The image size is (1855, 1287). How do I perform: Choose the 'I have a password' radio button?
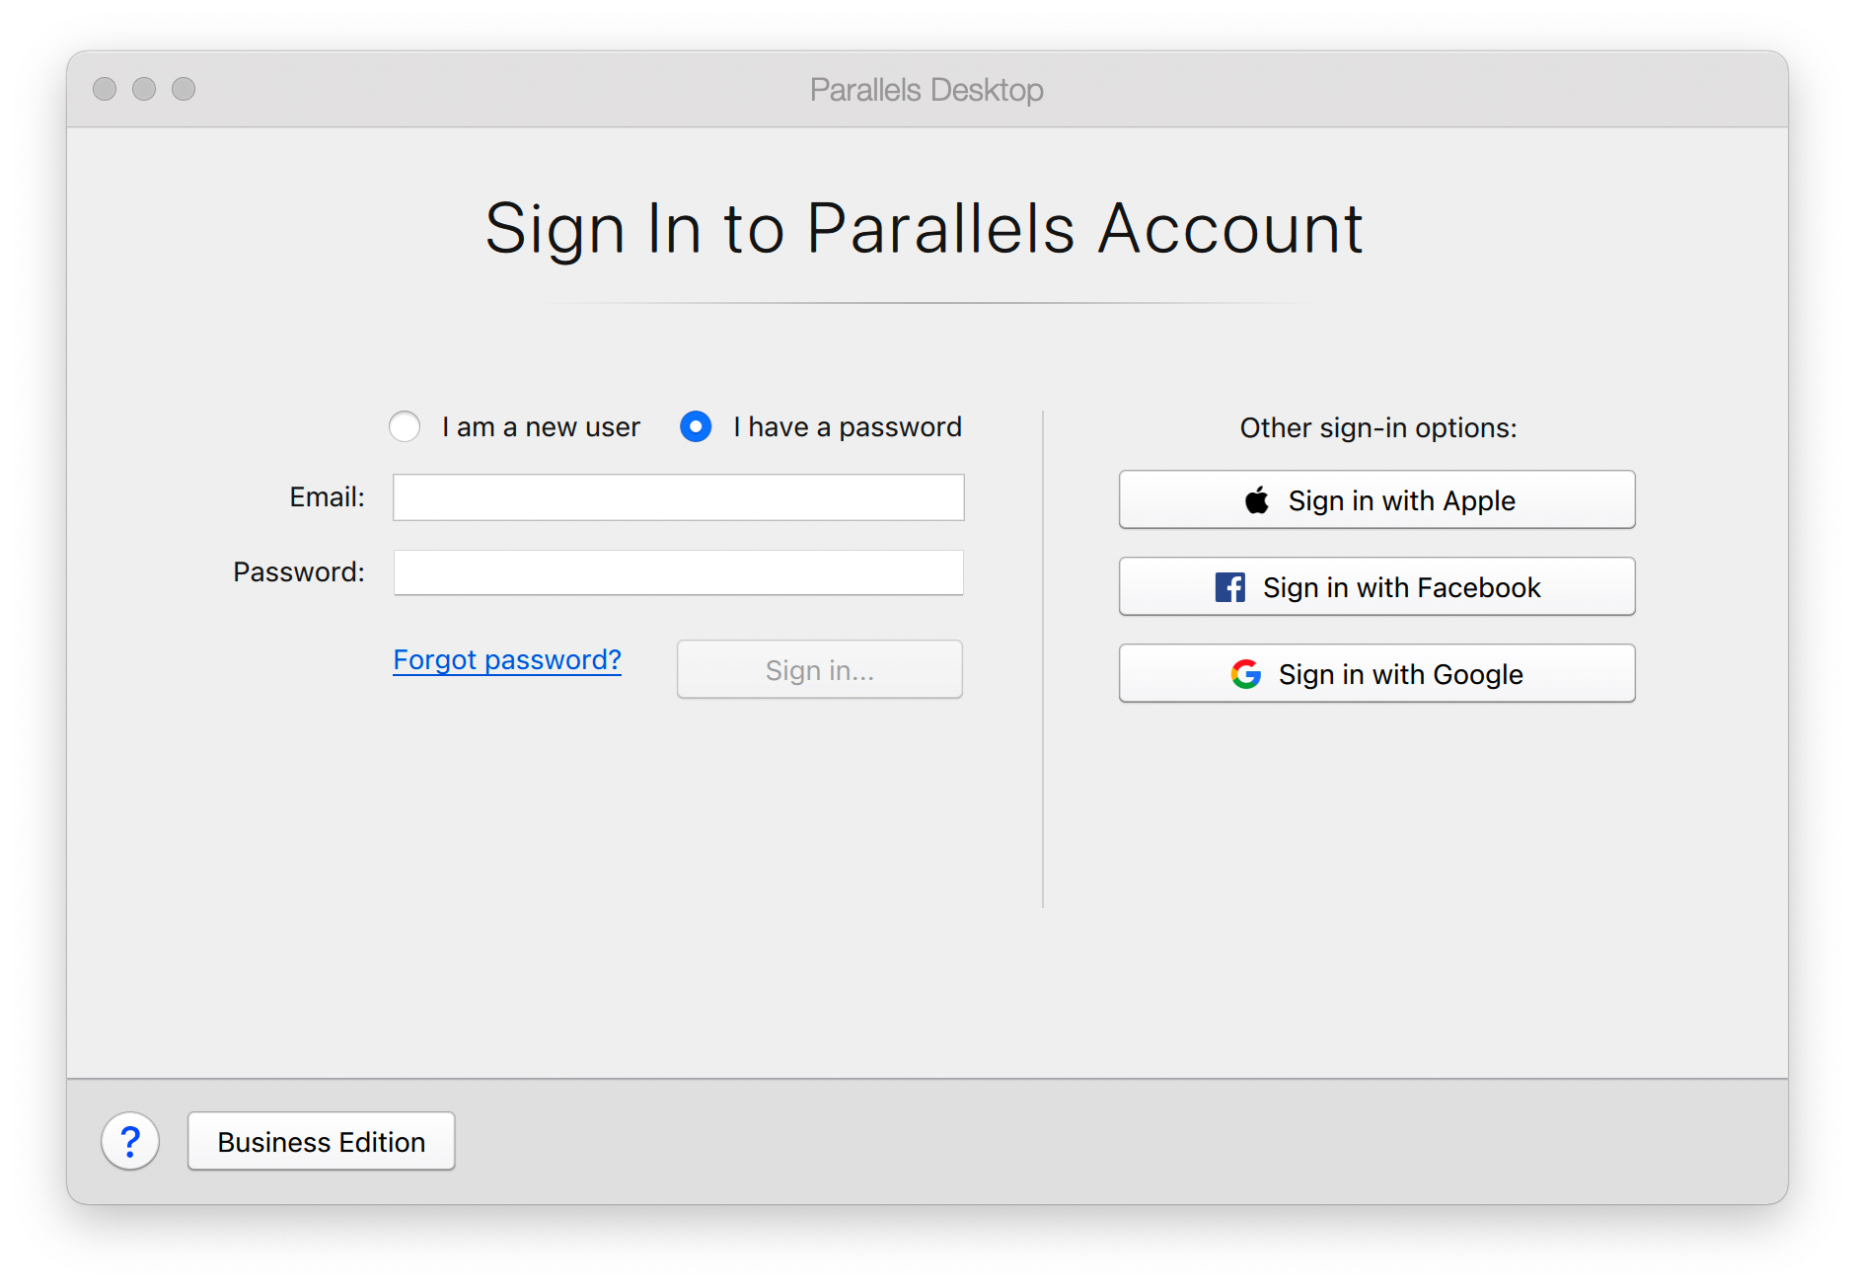(696, 426)
